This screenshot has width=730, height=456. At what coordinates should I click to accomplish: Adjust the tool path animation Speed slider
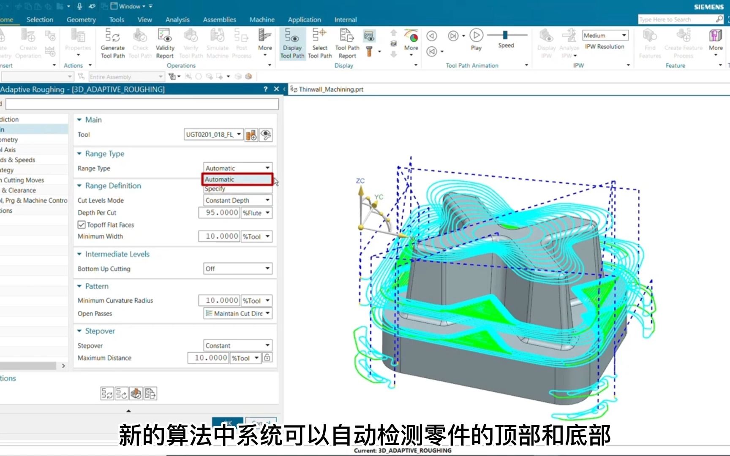[505, 36]
